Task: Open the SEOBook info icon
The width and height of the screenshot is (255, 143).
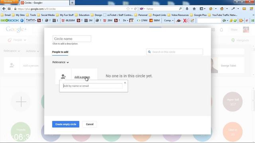Action: [22, 20]
